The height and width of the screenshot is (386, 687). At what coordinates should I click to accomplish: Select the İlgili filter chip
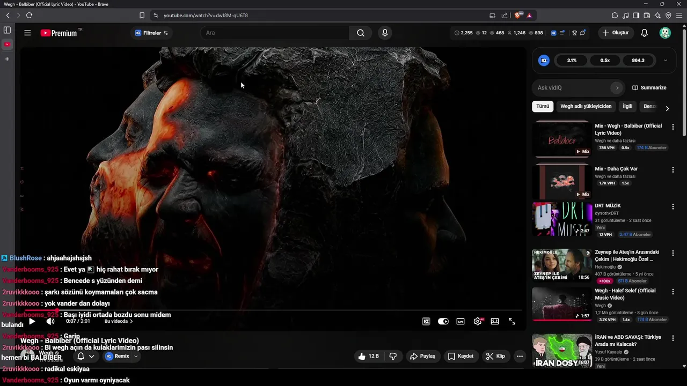click(x=627, y=106)
